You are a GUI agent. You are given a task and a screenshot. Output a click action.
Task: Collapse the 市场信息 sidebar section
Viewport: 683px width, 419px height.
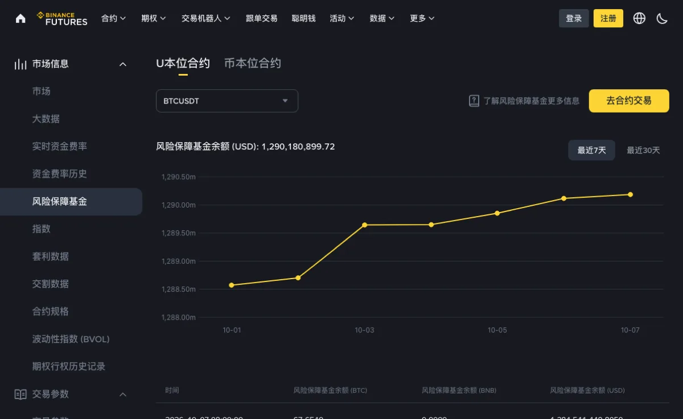point(122,64)
